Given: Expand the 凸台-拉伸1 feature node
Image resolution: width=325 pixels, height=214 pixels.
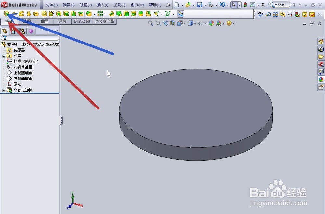Looking at the screenshot, I should click(4, 90).
